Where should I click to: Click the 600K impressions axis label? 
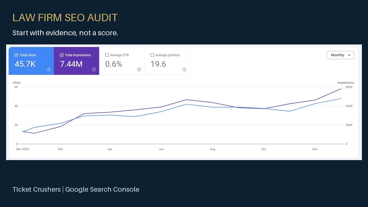tap(349, 106)
